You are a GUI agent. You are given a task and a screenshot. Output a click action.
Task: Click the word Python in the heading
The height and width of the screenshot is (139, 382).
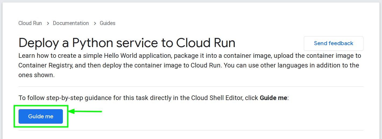(x=92, y=43)
